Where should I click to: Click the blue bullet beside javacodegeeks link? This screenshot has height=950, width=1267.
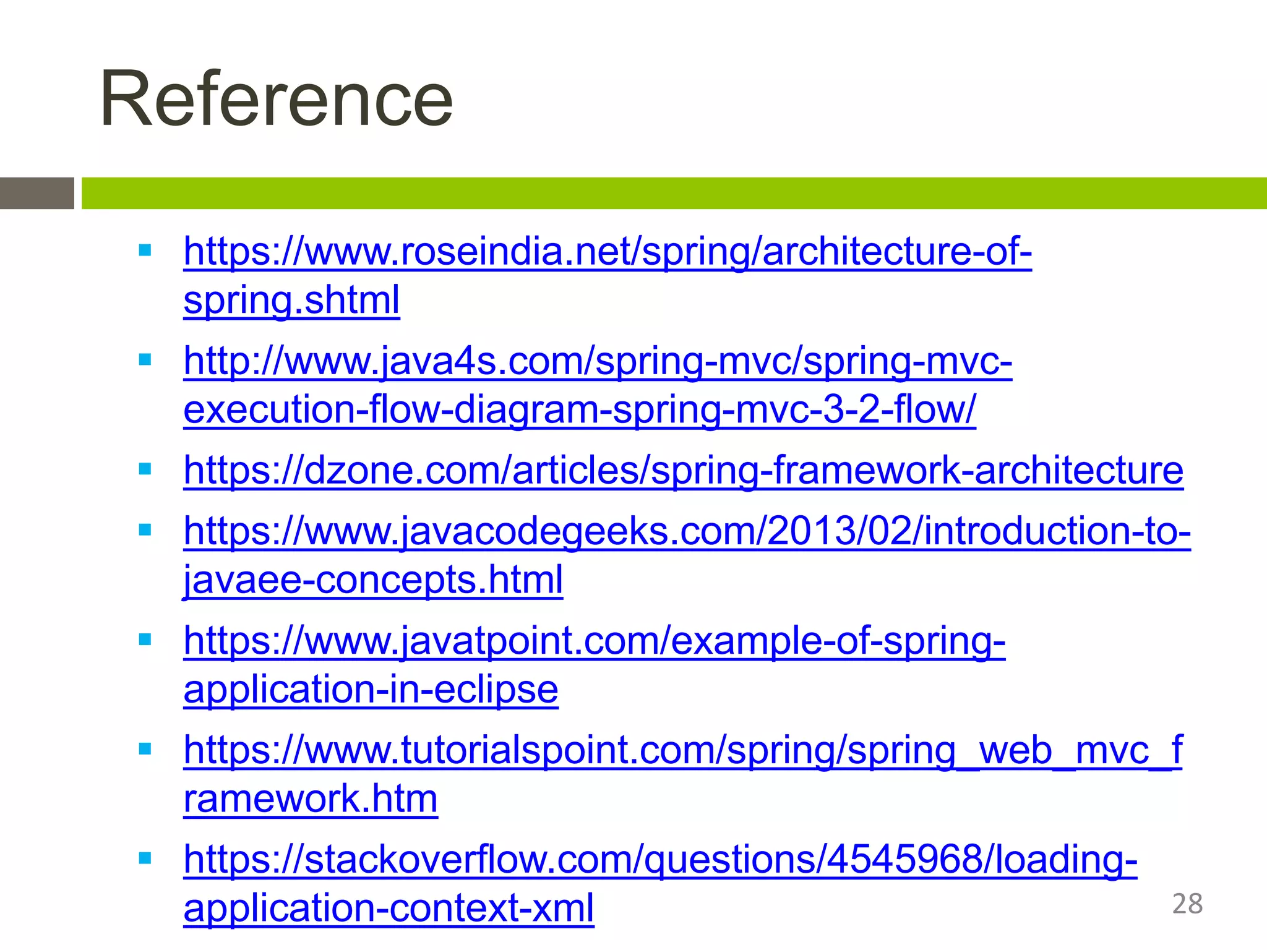pos(145,530)
